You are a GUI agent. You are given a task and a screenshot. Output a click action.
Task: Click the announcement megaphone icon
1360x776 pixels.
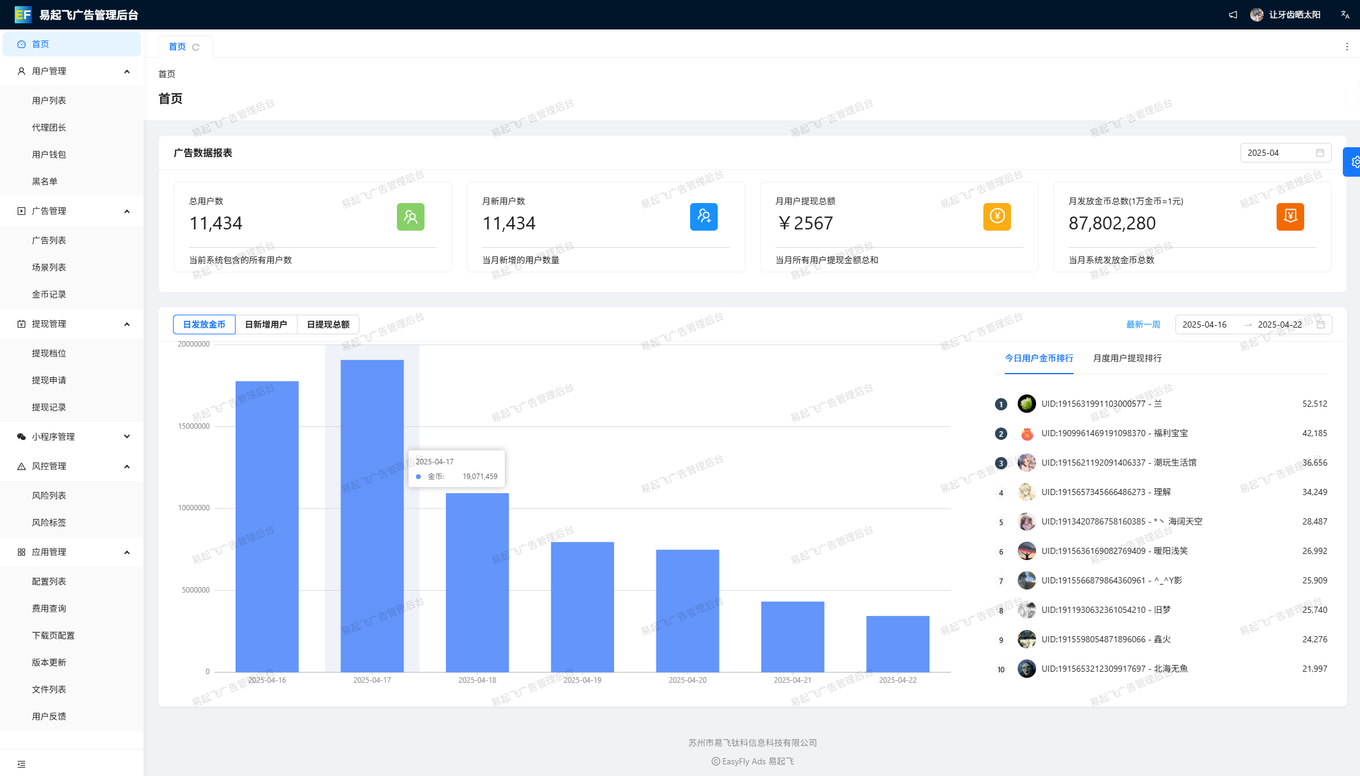1233,15
